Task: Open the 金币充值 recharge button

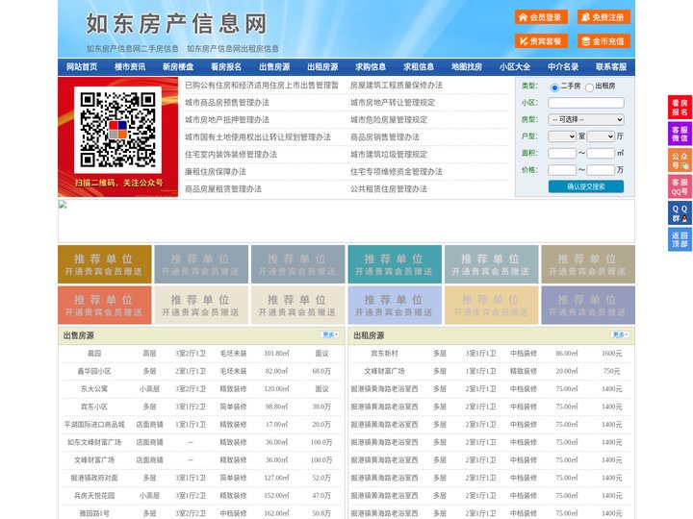Action: [x=603, y=41]
